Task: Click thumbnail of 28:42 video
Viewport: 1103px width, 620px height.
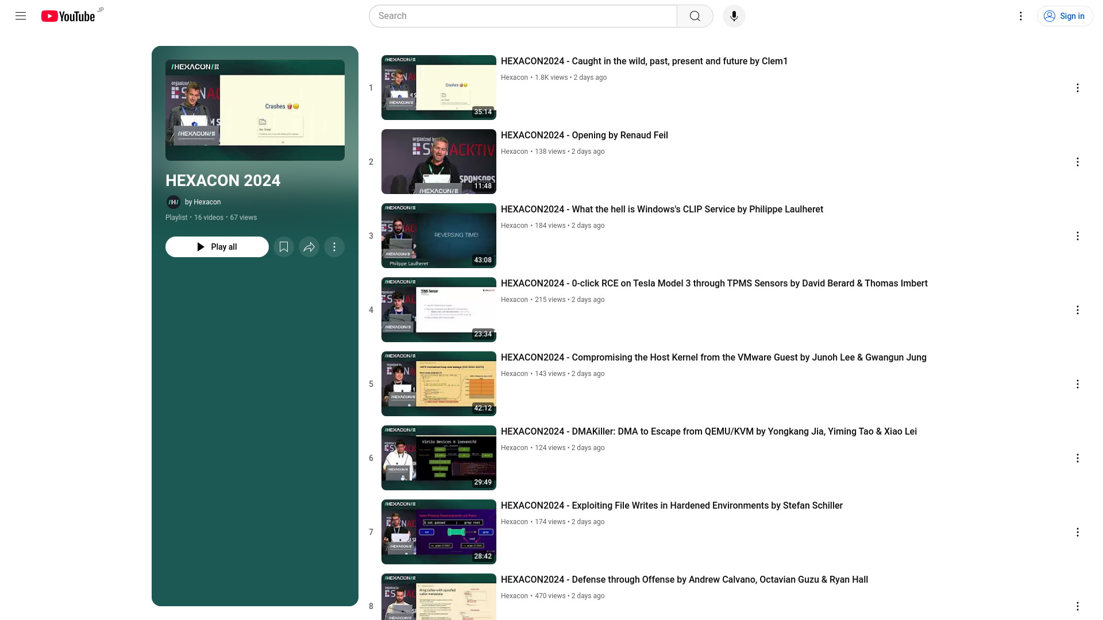Action: 439,532
